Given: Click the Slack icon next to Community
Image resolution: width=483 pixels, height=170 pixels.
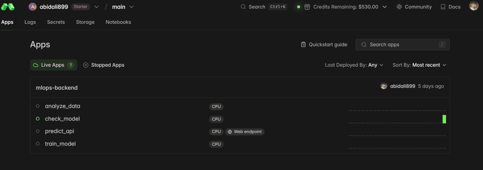Looking at the screenshot, I should [x=399, y=7].
